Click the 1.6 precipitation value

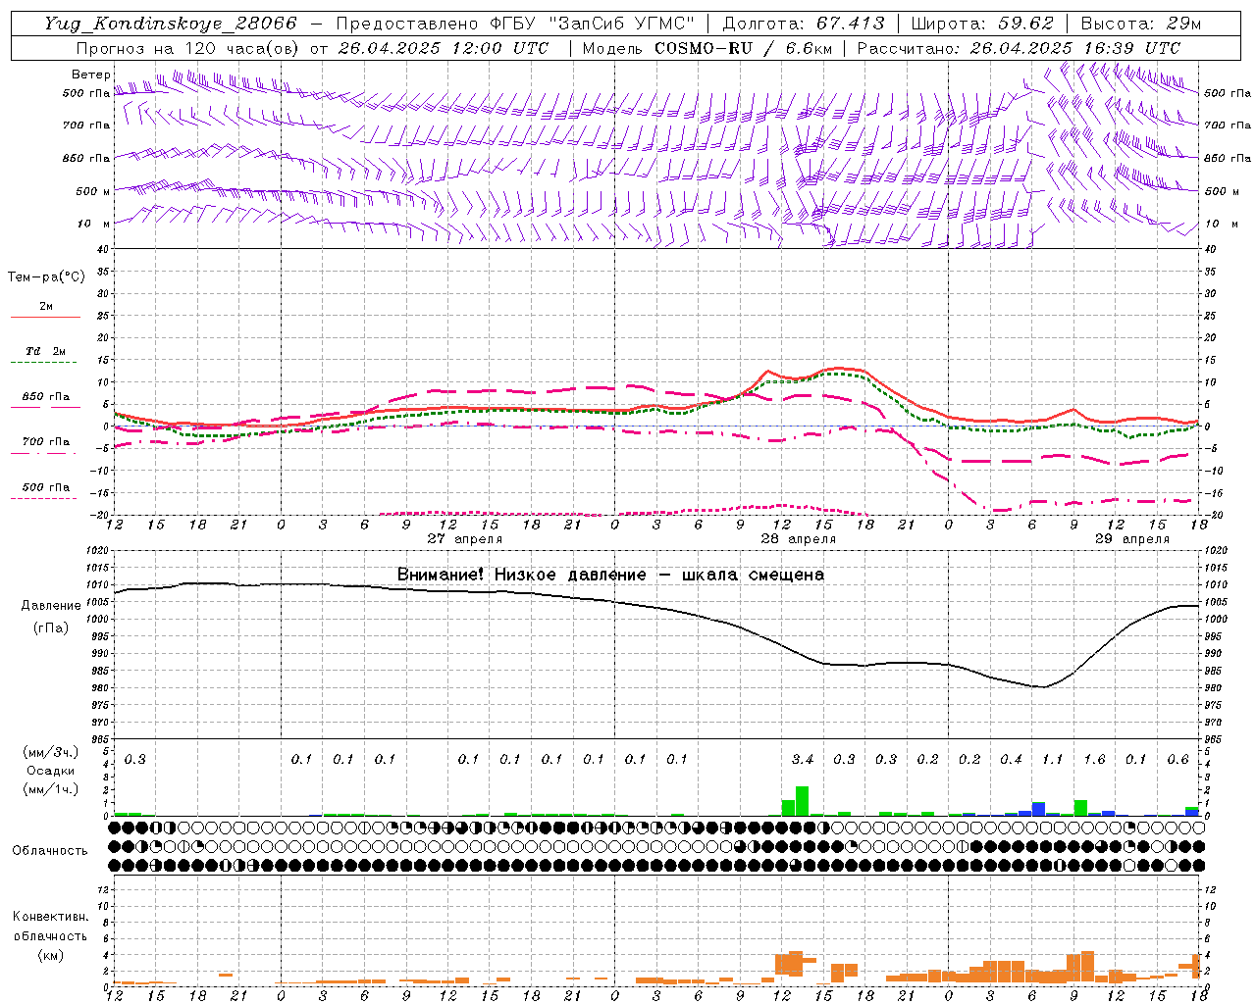[1094, 759]
